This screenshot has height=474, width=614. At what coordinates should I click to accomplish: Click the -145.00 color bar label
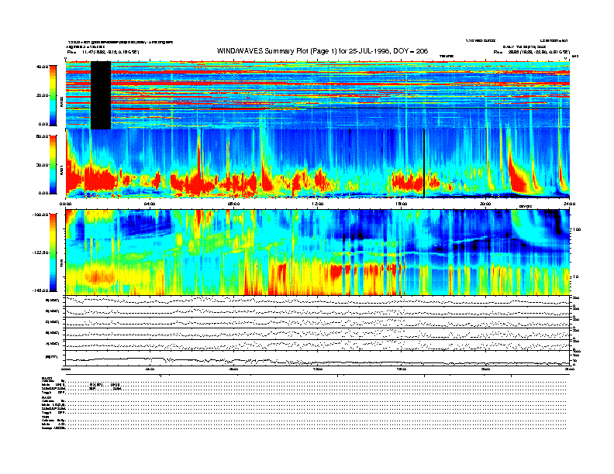[40, 290]
